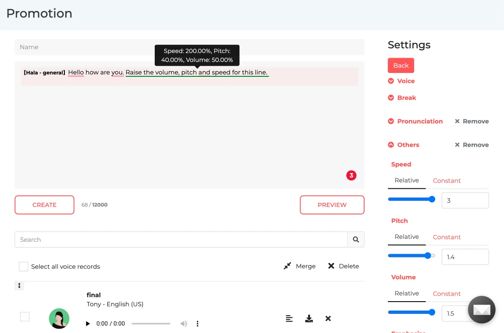Viewport: 504px width, 333px height.
Task: Collapse the Others settings section
Action: tap(404, 145)
